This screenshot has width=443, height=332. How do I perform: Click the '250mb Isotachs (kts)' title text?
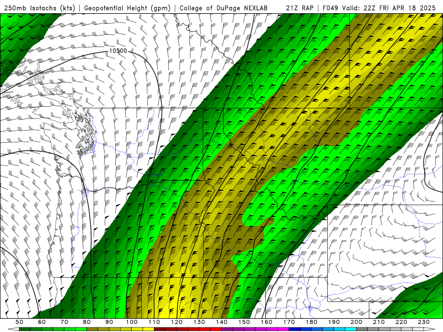(40, 8)
